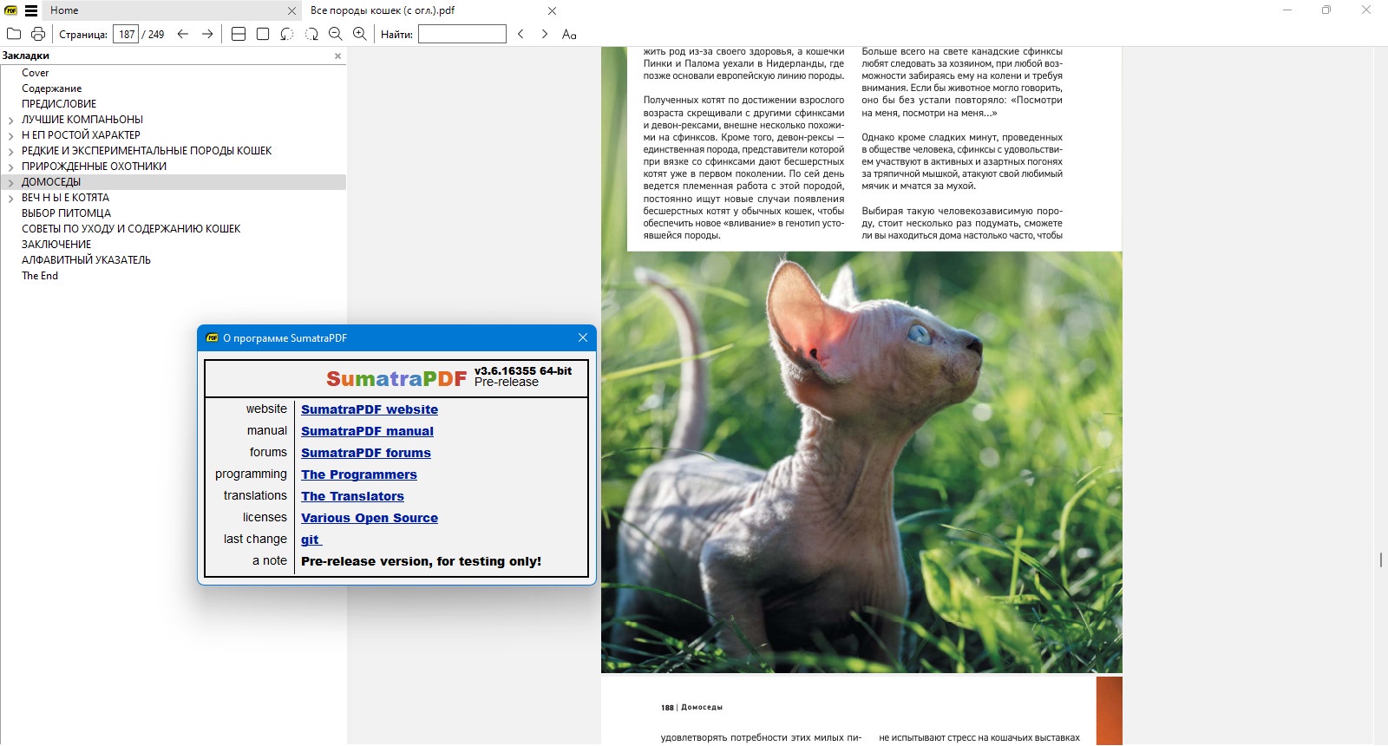Toggle fit single page view

click(x=263, y=34)
